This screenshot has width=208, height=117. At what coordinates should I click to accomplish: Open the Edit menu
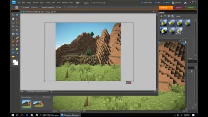pyautogui.click(x=23, y=3)
